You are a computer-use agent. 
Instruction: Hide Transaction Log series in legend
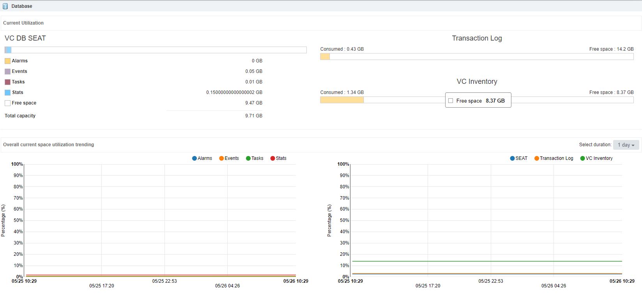click(537, 158)
